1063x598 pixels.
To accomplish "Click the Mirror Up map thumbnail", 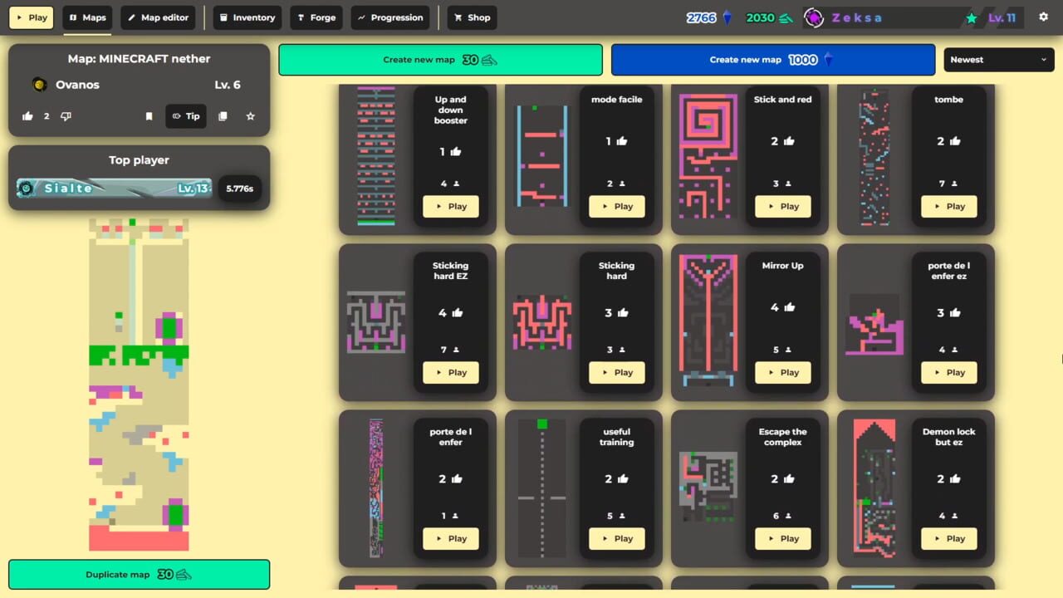I will coord(708,322).
